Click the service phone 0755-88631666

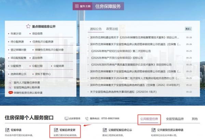110,119
